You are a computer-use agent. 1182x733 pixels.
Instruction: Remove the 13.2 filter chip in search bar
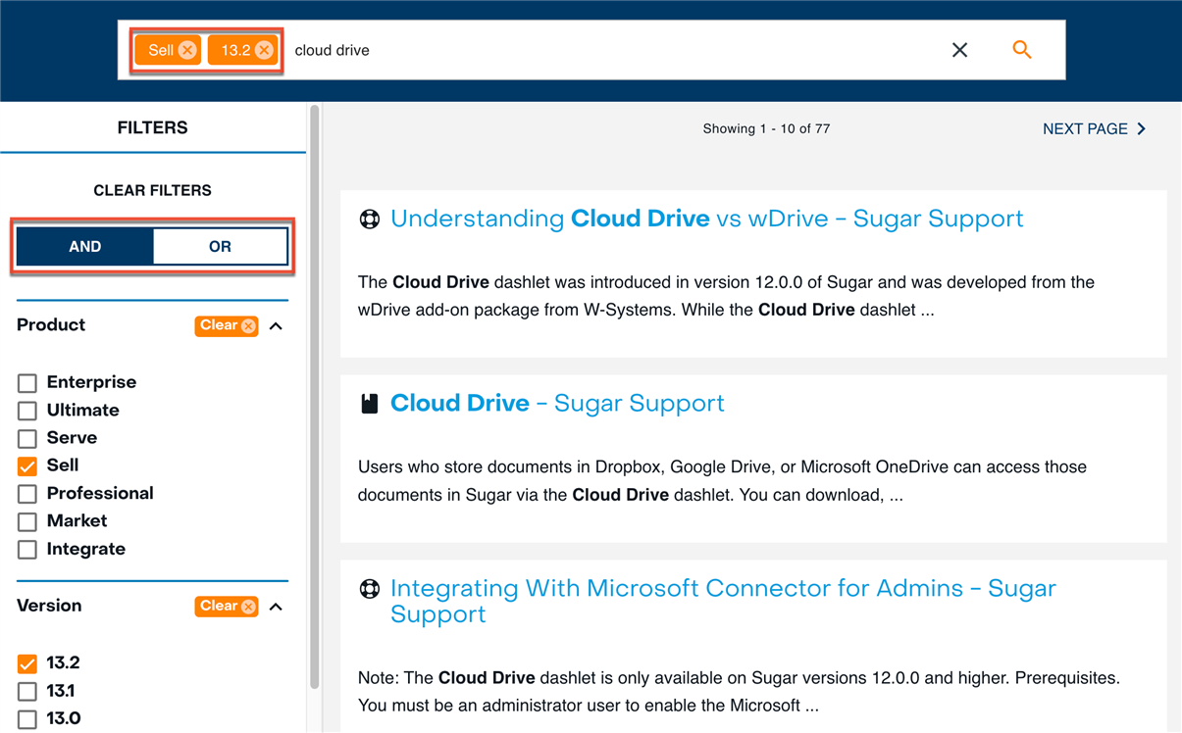[264, 50]
